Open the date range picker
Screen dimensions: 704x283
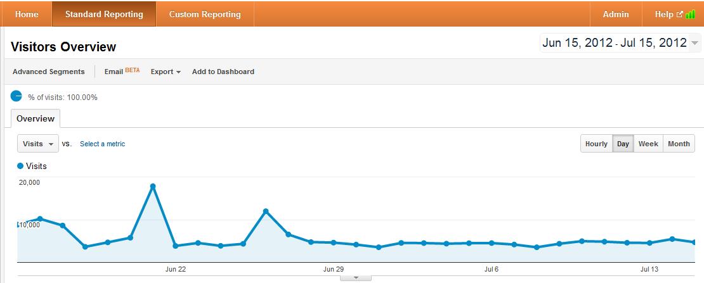pos(620,42)
